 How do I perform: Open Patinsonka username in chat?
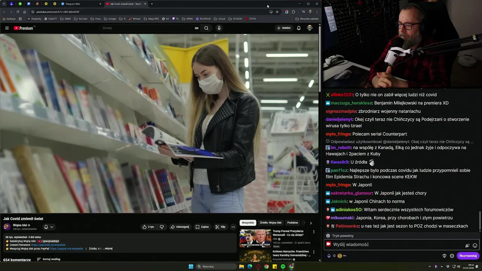347,226
